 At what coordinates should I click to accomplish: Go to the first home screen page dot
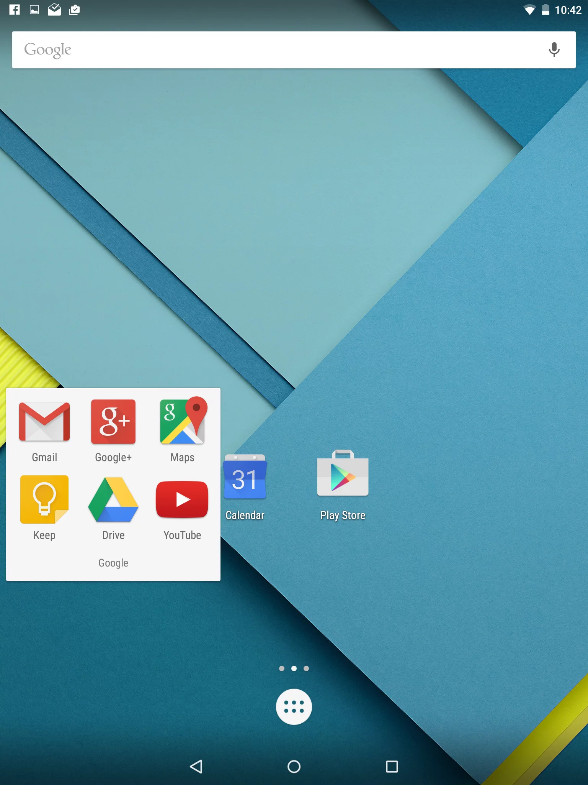282,668
